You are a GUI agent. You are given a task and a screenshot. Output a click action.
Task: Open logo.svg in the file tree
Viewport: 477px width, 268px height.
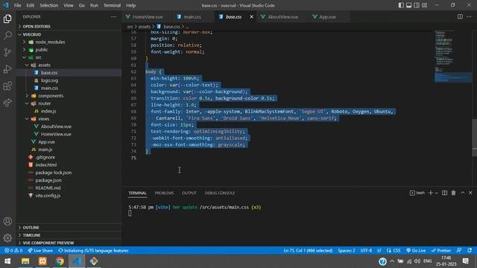(x=69, y=80)
